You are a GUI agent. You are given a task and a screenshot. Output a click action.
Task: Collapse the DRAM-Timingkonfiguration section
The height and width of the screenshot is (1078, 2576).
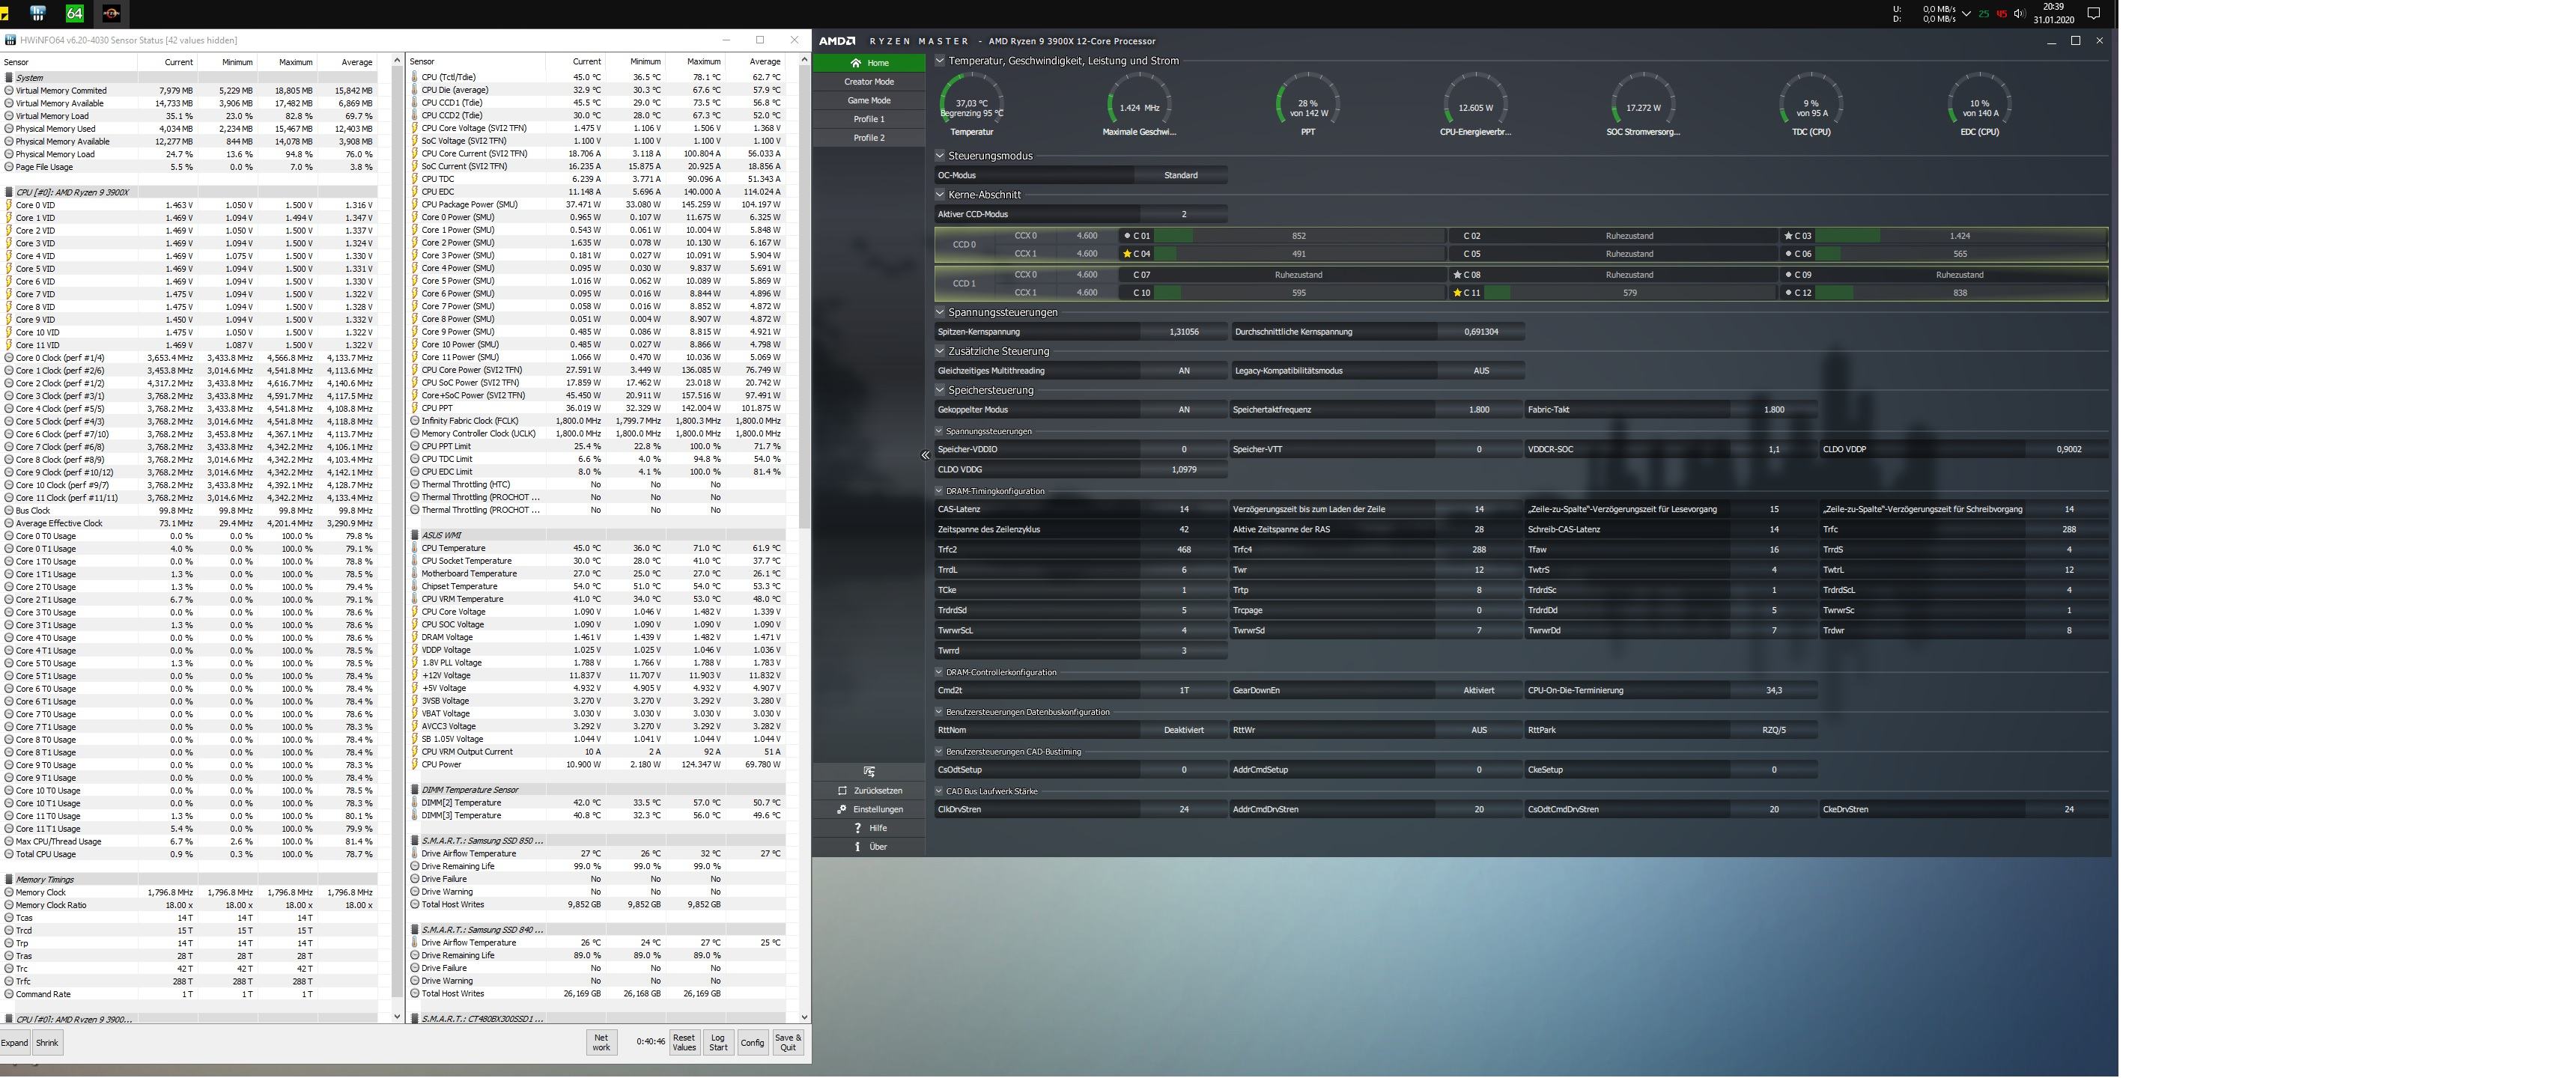tap(940, 491)
